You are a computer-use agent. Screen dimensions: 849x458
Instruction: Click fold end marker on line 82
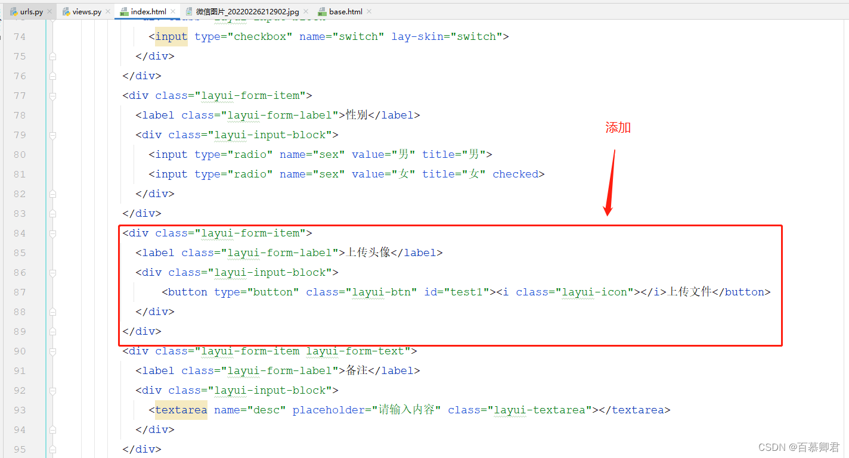point(52,194)
